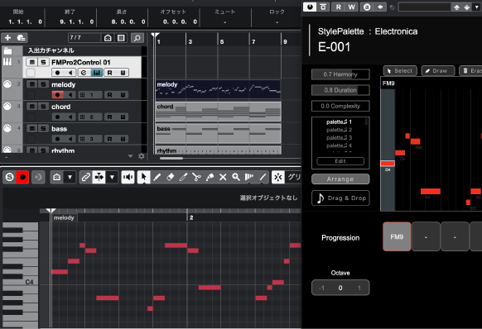
Task: Select palette 2 in the palette list
Action: (x=339, y=130)
